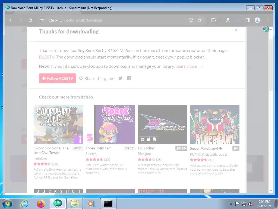Open Ex-Zodiac game thumbnail
The width and height of the screenshot is (278, 209).
163,124
